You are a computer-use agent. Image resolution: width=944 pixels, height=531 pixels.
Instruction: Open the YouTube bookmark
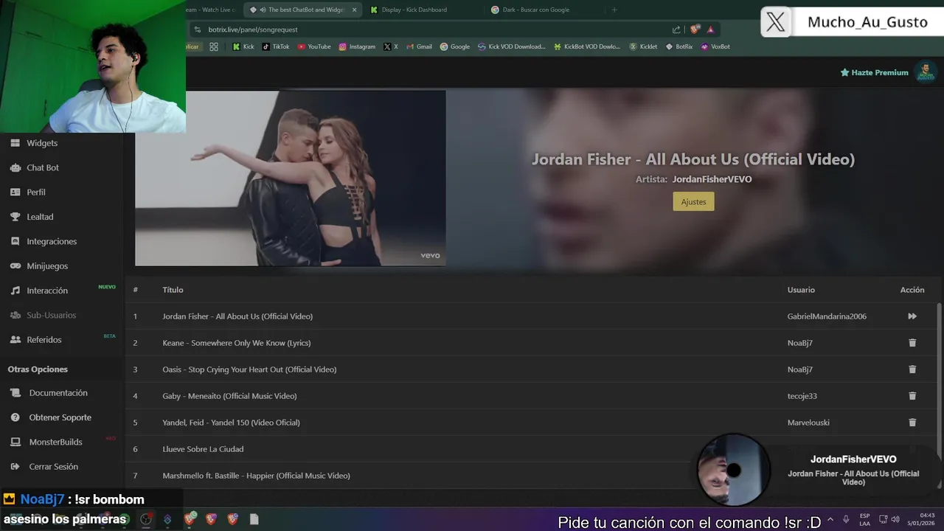pyautogui.click(x=314, y=46)
